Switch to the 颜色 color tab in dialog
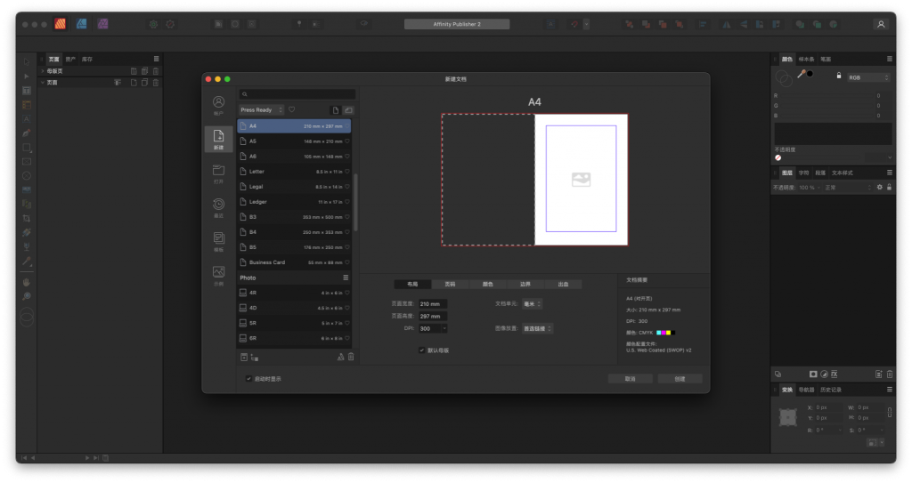The image size is (912, 483). pos(488,285)
